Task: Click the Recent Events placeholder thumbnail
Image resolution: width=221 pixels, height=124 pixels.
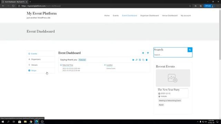Action: tap(173, 78)
